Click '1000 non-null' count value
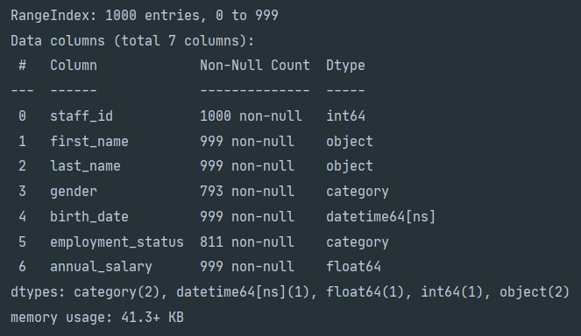Viewport: 581px width, 336px height. (x=251, y=116)
